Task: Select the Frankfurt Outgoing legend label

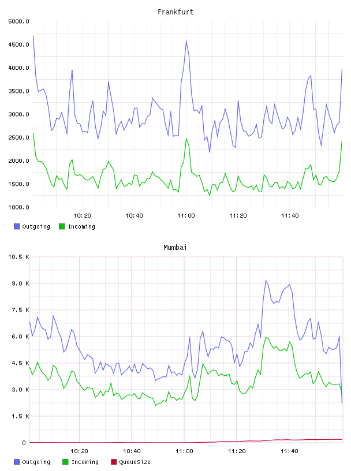Action: click(x=36, y=226)
